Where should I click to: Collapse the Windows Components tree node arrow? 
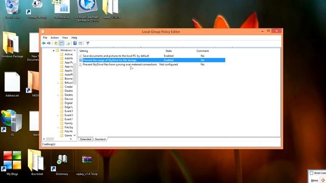click(x=53, y=50)
